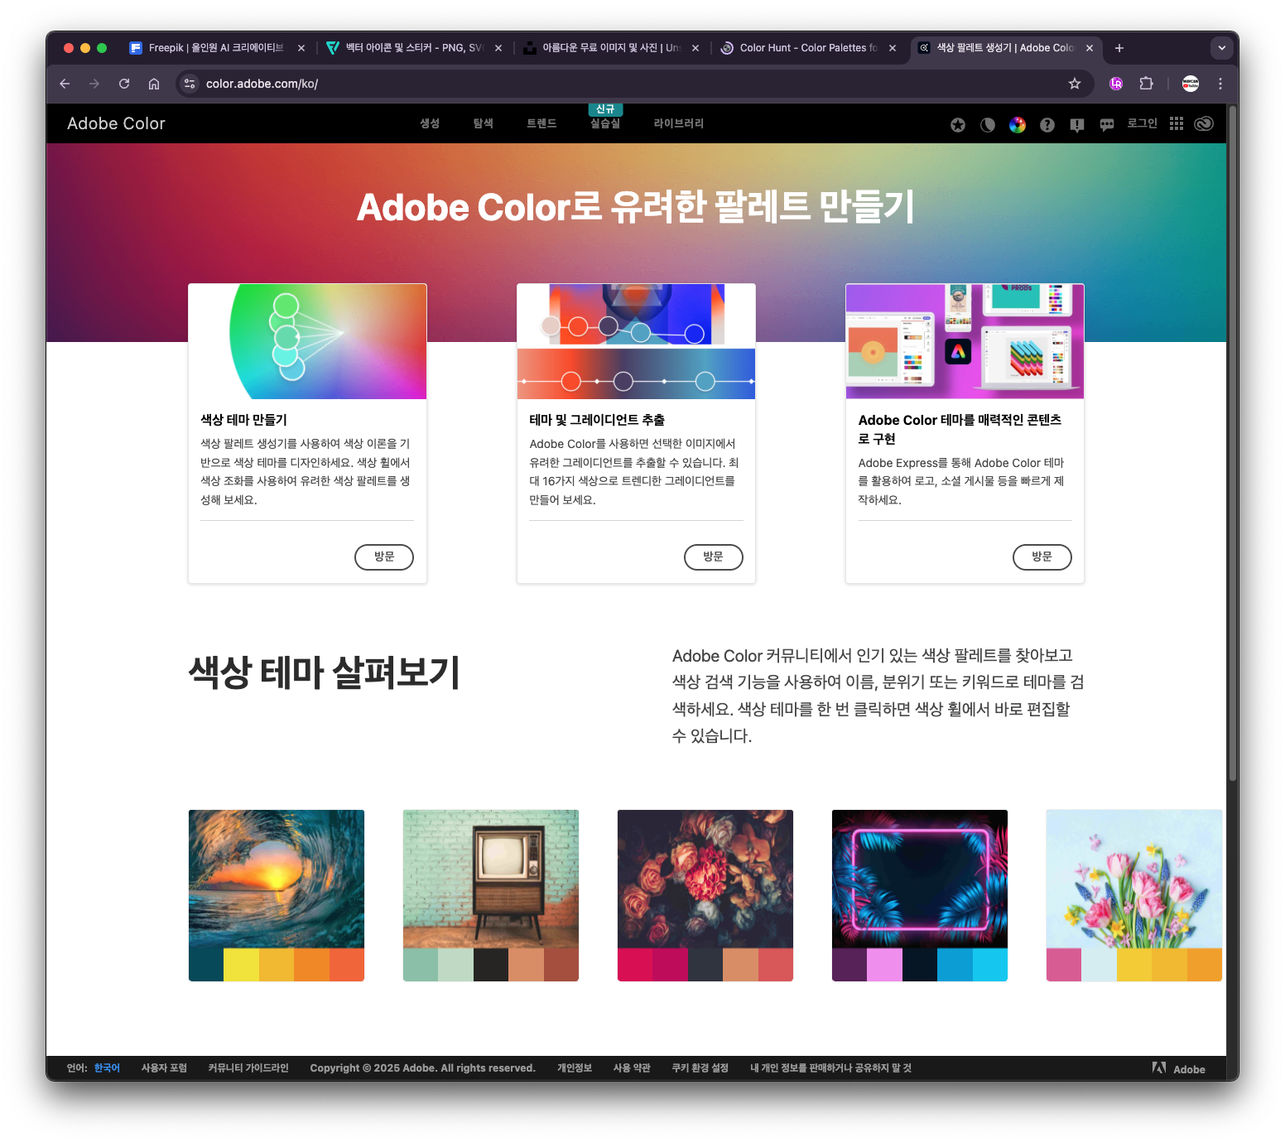
Task: Open the Chrome three-dot menu
Action: tap(1220, 84)
